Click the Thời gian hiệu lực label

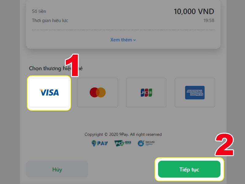pos(50,21)
